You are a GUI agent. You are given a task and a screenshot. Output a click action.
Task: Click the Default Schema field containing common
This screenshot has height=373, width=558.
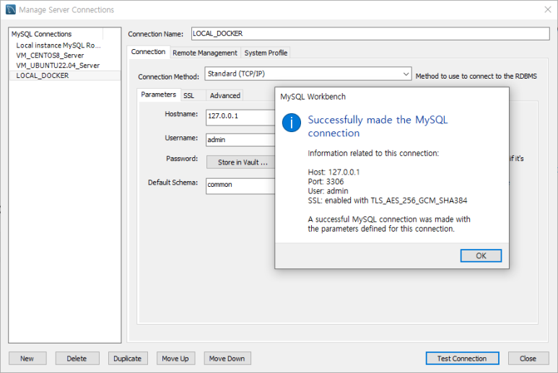pyautogui.click(x=240, y=185)
